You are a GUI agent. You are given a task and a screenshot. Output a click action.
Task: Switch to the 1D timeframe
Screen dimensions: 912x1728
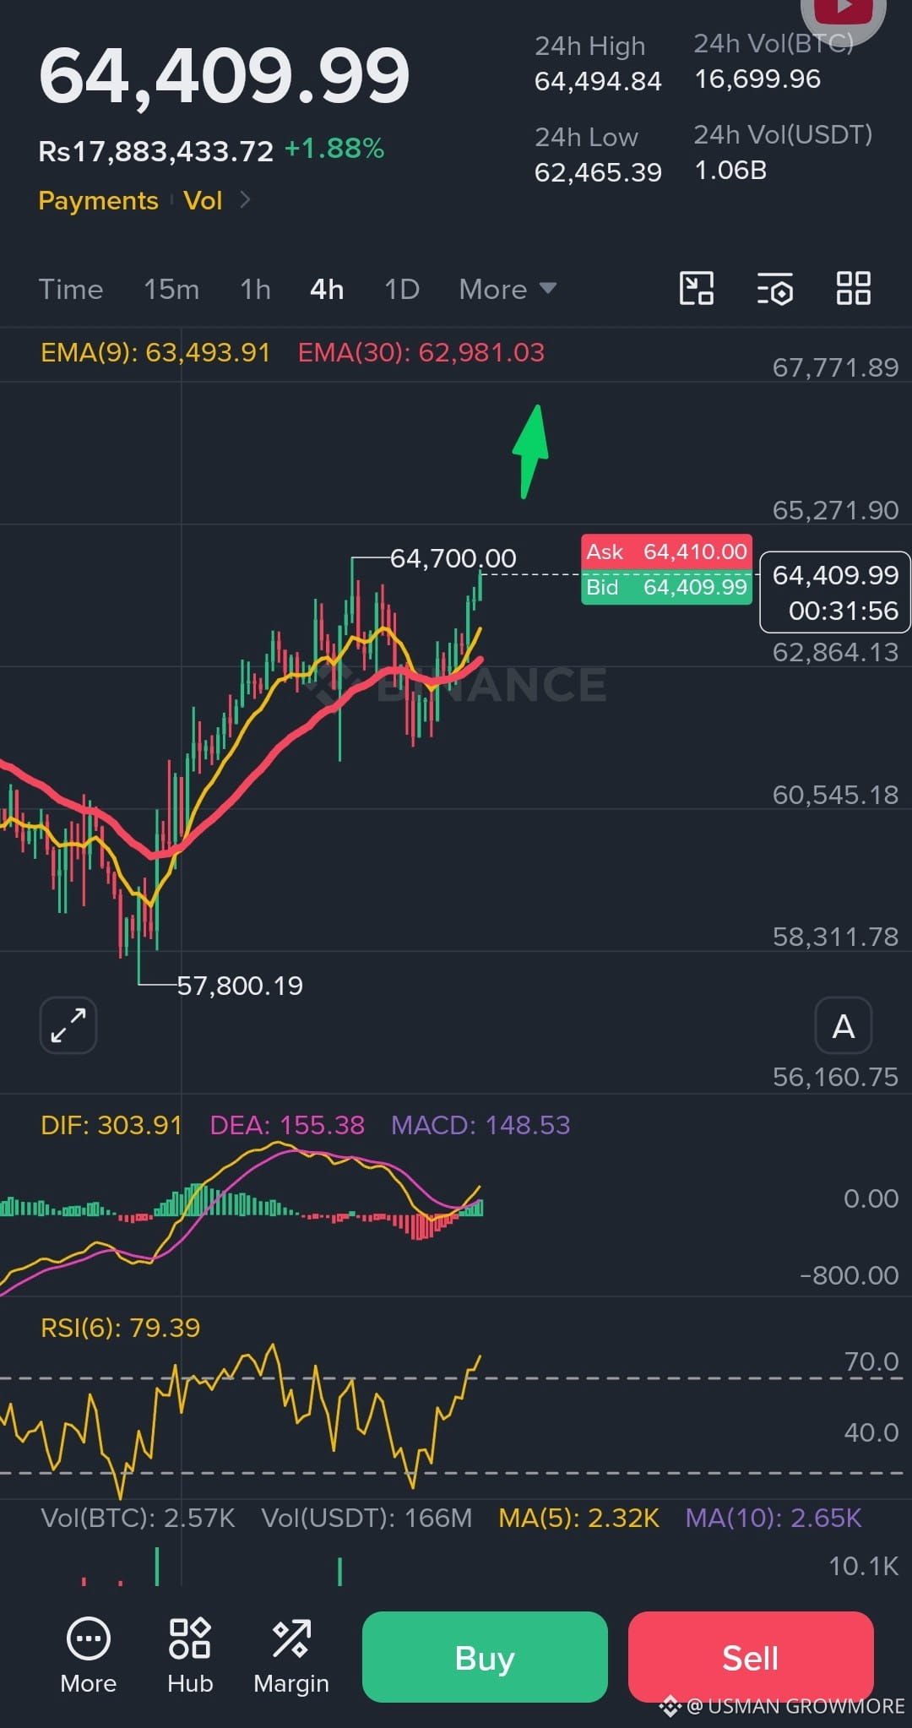(402, 290)
